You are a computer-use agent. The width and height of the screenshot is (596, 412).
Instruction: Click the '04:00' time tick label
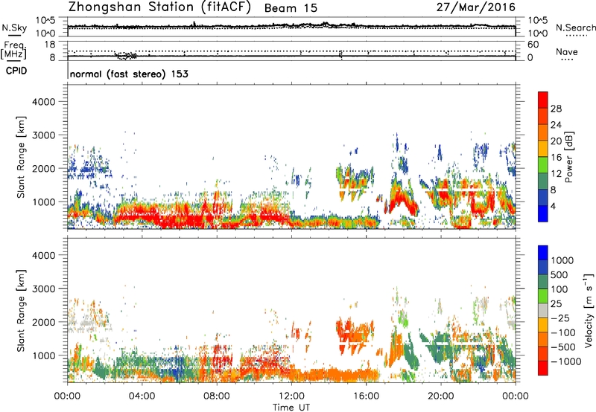[x=142, y=396]
